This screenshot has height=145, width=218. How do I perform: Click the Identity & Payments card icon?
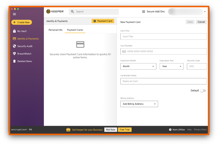[14, 39]
